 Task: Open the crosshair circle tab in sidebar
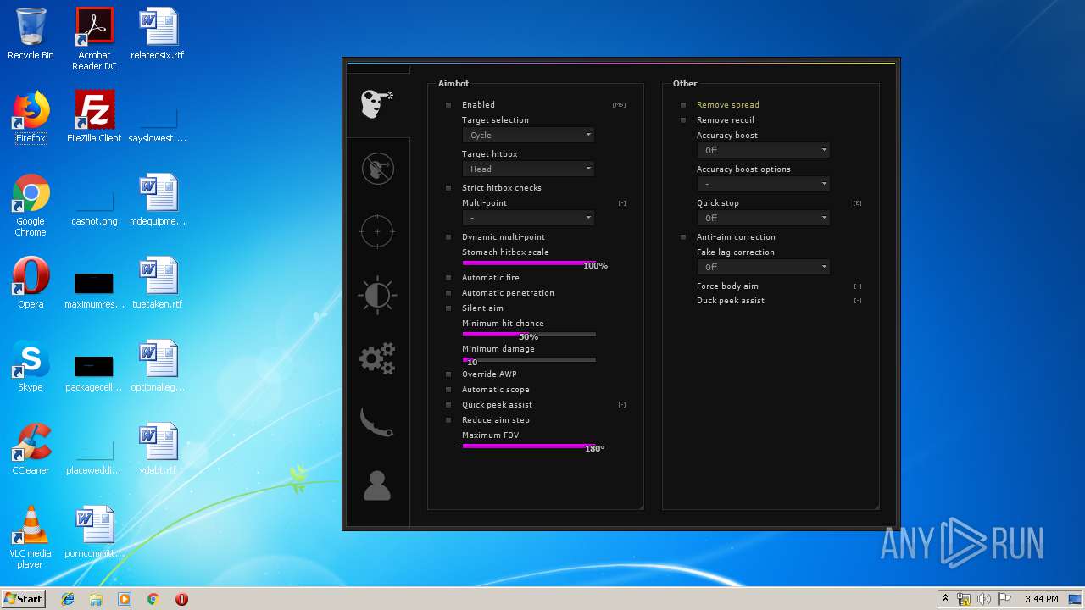[377, 231]
